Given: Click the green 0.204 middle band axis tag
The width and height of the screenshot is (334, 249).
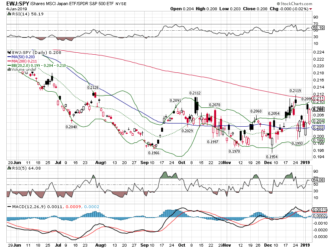Looking at the screenshot, I should point(319,121).
